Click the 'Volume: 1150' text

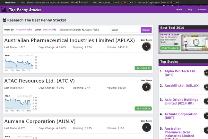(x=116, y=128)
